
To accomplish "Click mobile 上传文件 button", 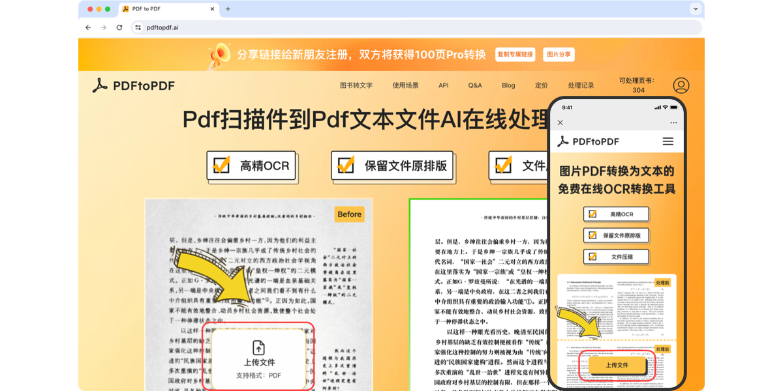I will pos(617,366).
